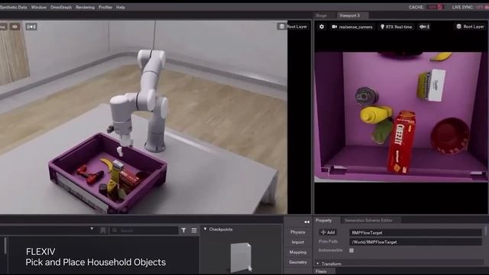Collapse the Transform section
Viewport: 489px width, 275px height.
318,264
